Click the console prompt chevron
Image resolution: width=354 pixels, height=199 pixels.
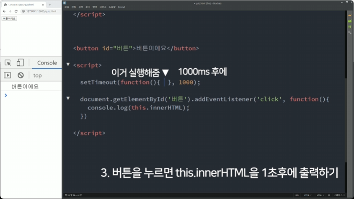6,96
